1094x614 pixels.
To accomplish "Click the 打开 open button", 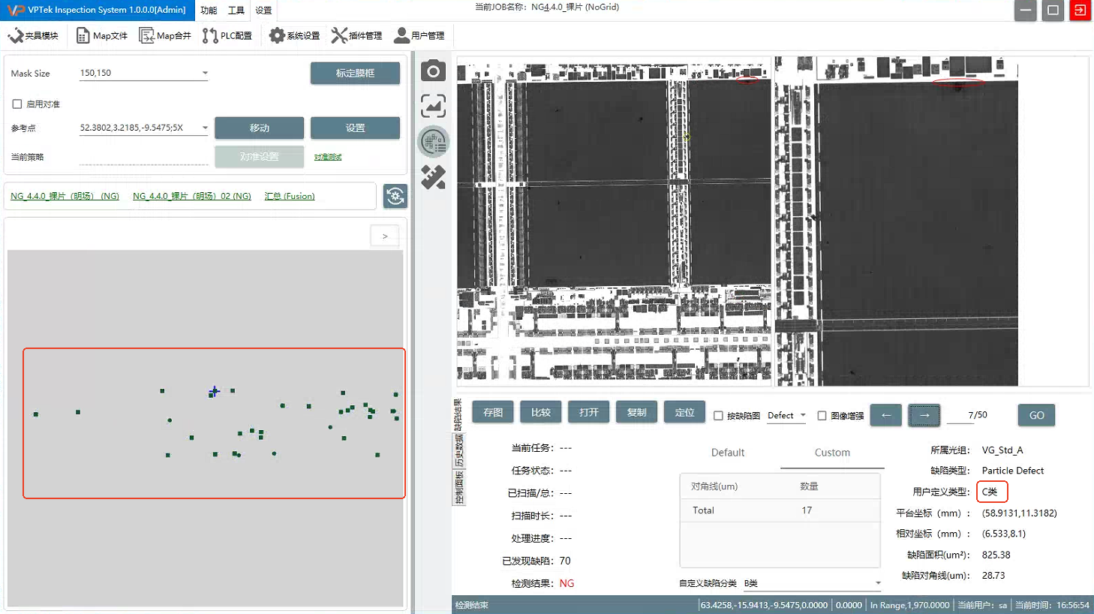I will click(589, 412).
